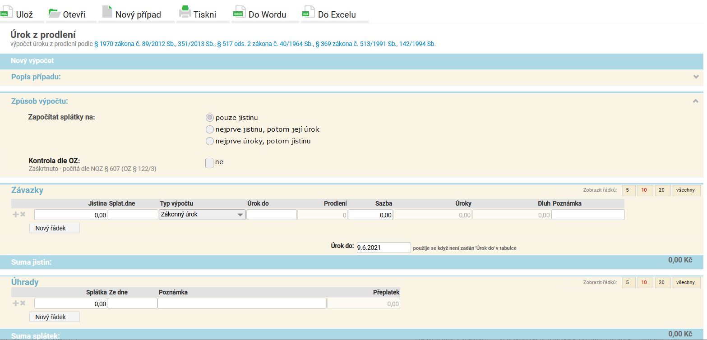Collapse the Způsob výpočtu section chevron
Viewport: 707px width, 340px height.
point(695,101)
